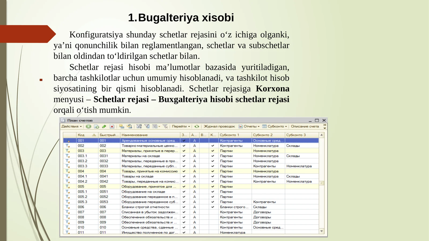This screenshot has width=429, height=241.
Task: Click the План счетов window title icon
Action: [x=63, y=120]
